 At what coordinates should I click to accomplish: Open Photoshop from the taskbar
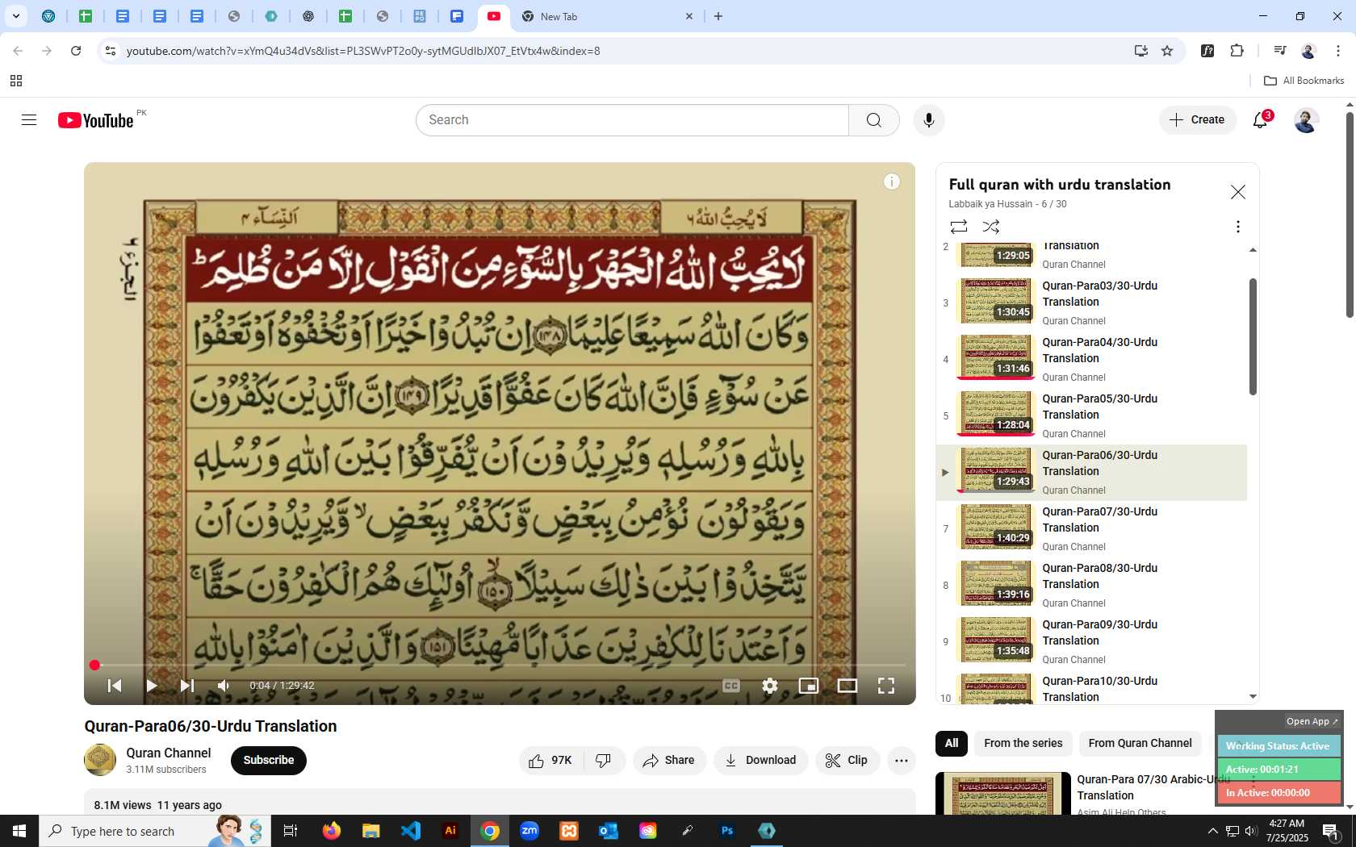pos(727,831)
